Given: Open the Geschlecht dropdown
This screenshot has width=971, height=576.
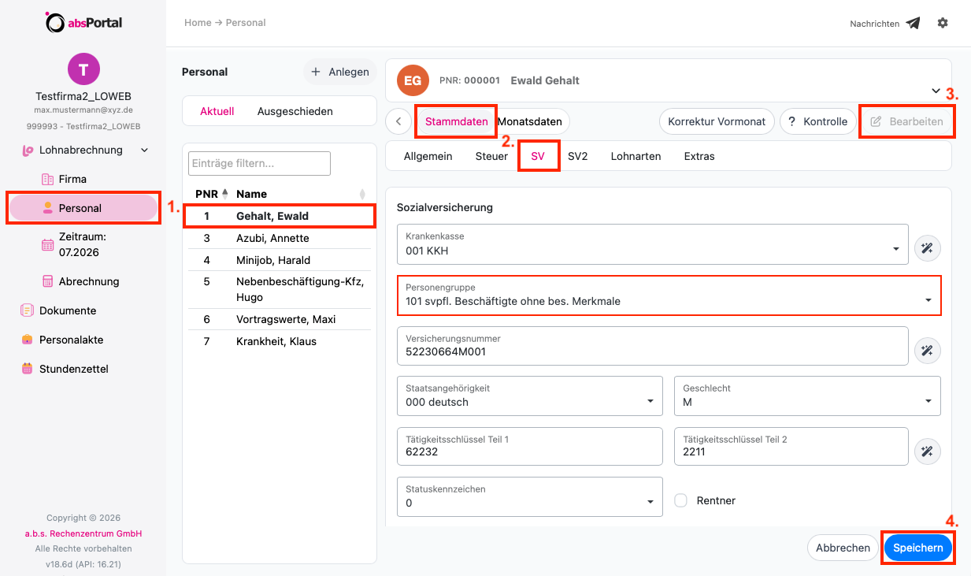Looking at the screenshot, I should pyautogui.click(x=807, y=396).
